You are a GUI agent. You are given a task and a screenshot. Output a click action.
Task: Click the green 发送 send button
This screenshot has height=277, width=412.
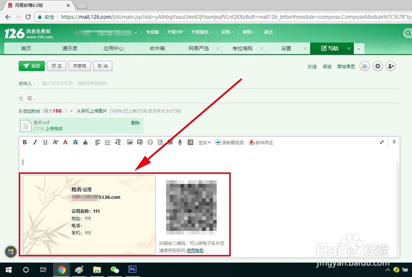pyautogui.click(x=32, y=66)
